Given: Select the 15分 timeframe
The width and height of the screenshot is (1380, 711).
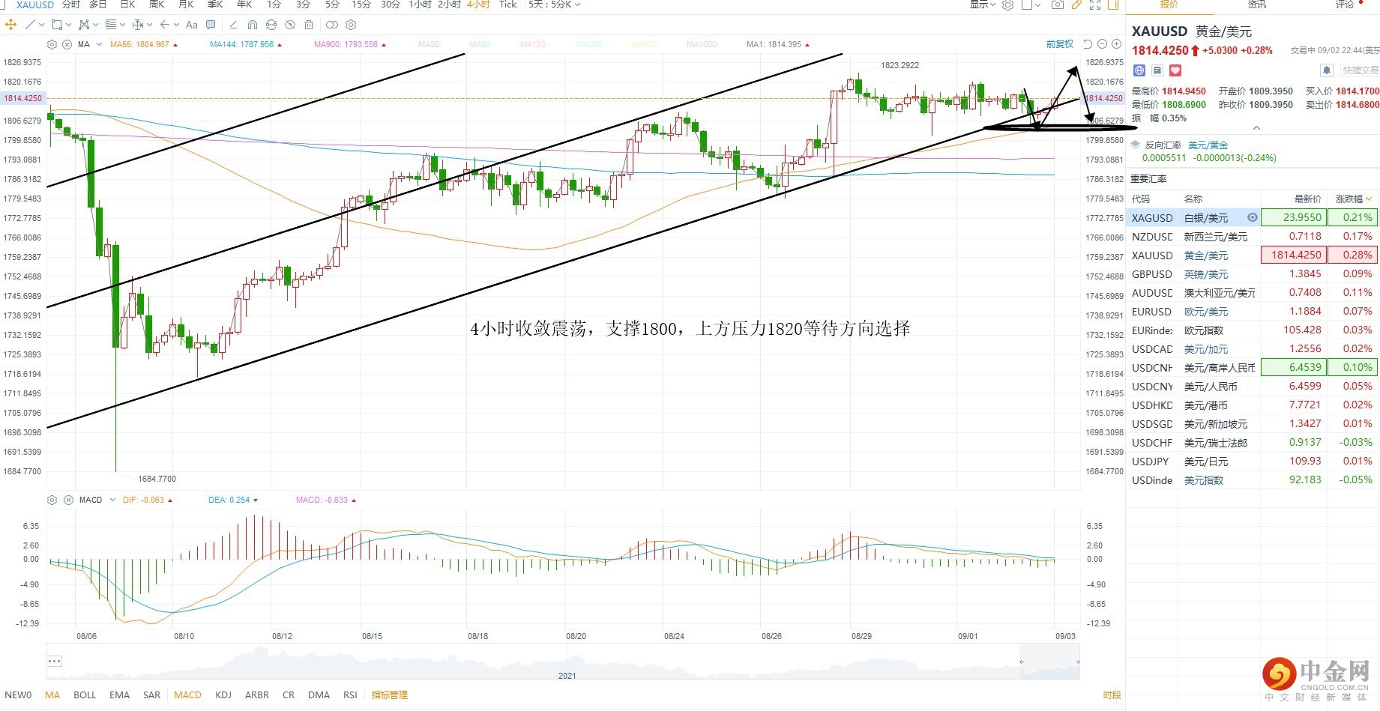Looking at the screenshot, I should 361,4.
